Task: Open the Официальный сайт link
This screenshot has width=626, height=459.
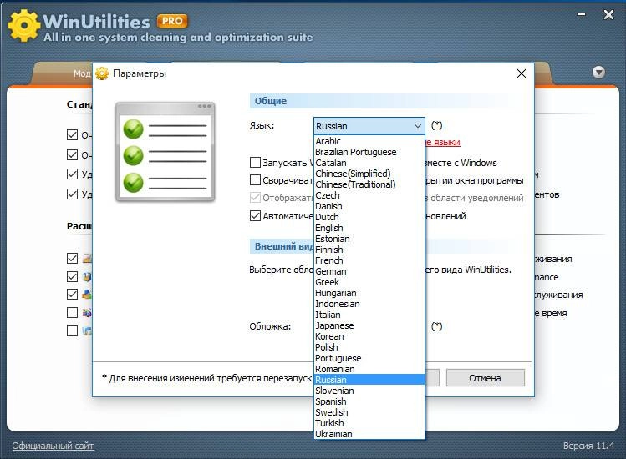Action: pyautogui.click(x=53, y=446)
